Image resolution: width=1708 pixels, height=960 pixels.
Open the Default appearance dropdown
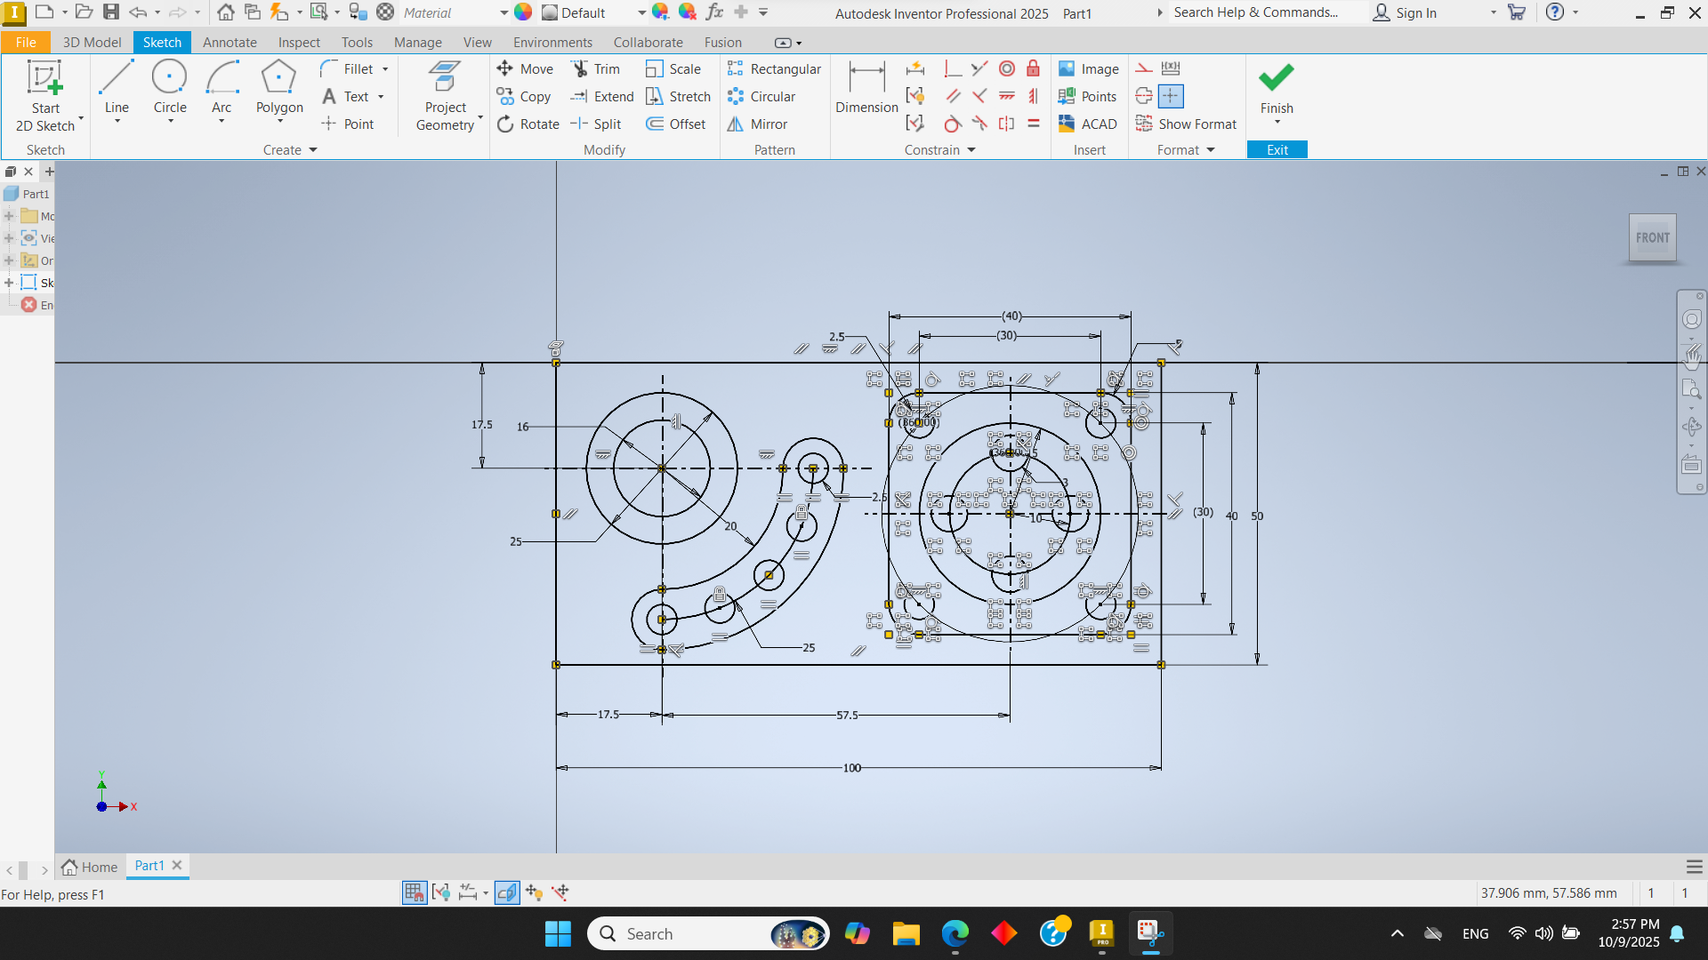pyautogui.click(x=641, y=13)
